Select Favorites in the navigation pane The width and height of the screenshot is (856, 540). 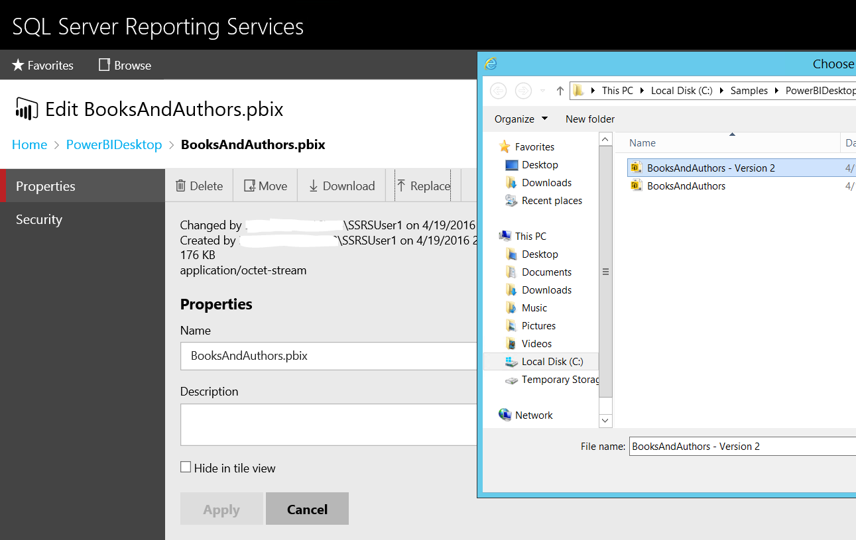pyautogui.click(x=534, y=147)
